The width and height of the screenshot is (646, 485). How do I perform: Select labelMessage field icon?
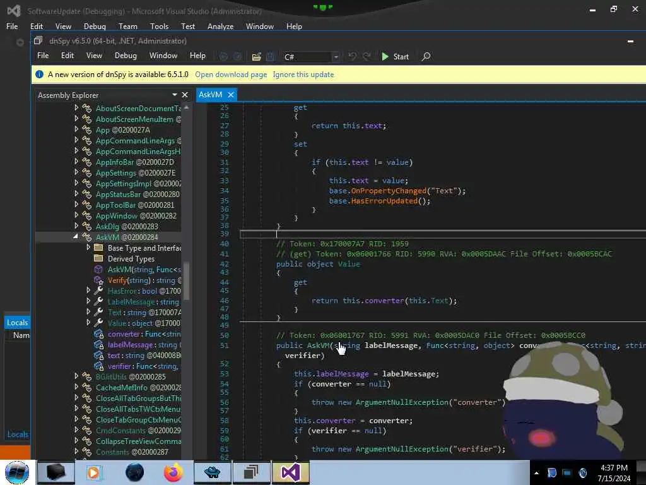click(98, 344)
